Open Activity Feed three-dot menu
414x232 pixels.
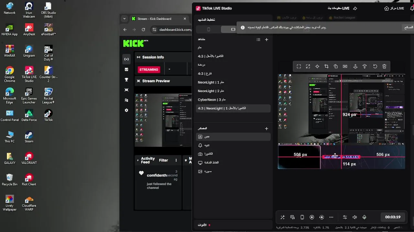176,160
